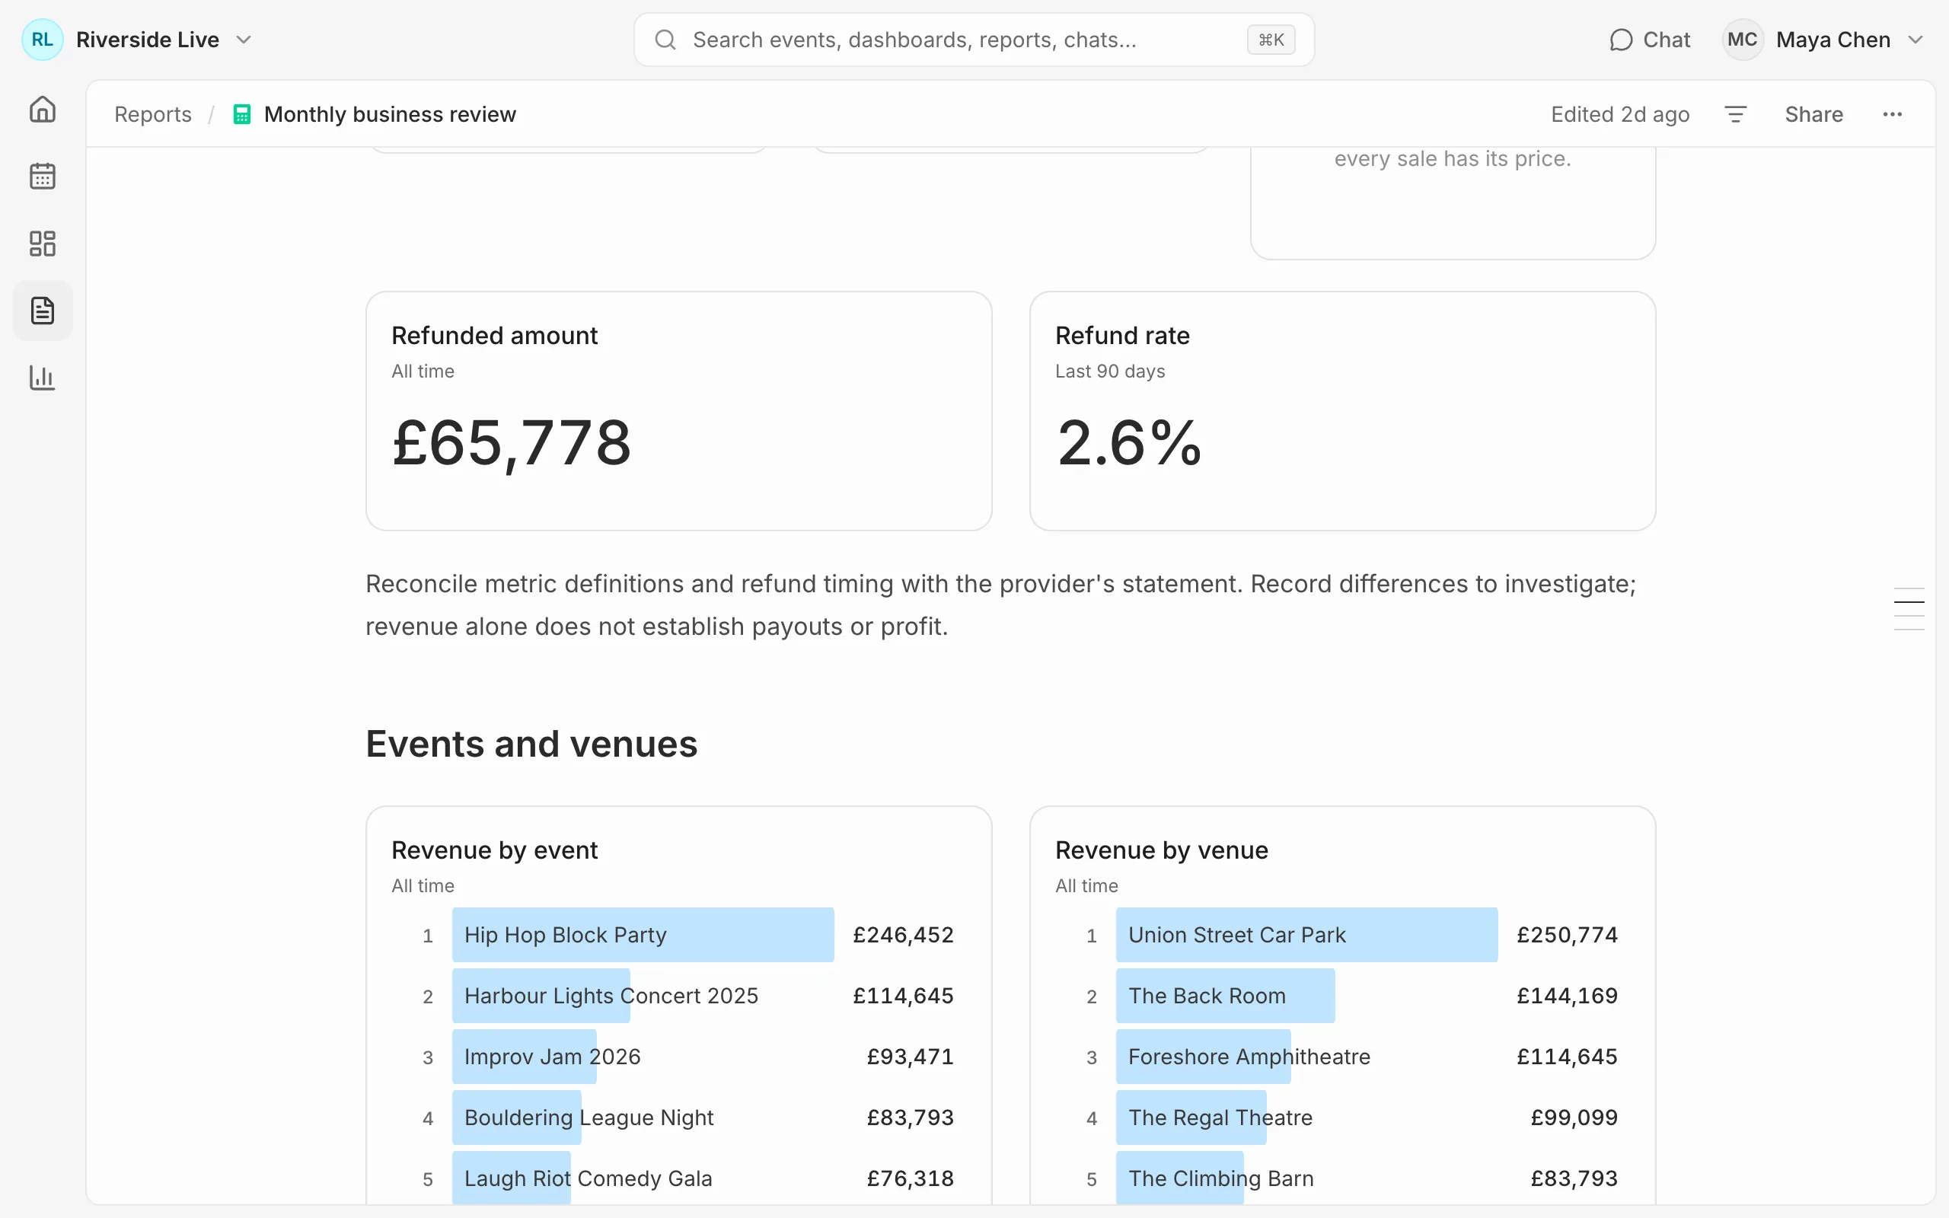Select the Hip Hop Block Party row
The height and width of the screenshot is (1218, 1949).
click(x=678, y=935)
